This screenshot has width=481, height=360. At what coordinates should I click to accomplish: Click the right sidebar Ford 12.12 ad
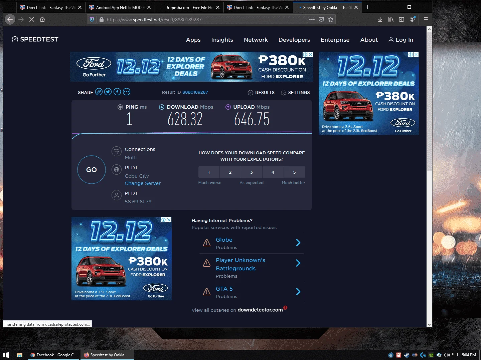click(x=369, y=93)
